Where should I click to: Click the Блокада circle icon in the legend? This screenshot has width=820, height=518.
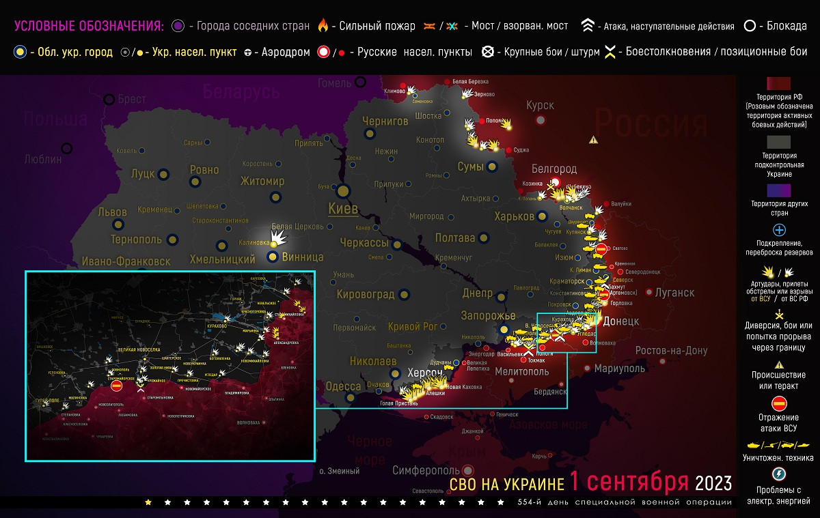pos(750,26)
